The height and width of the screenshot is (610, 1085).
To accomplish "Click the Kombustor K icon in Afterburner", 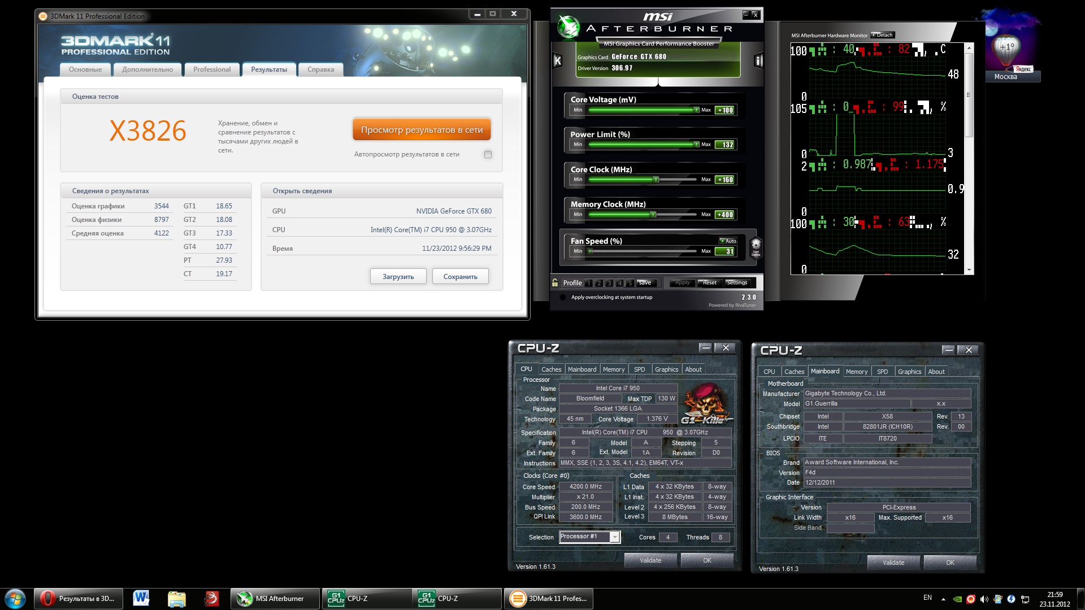I will [557, 60].
